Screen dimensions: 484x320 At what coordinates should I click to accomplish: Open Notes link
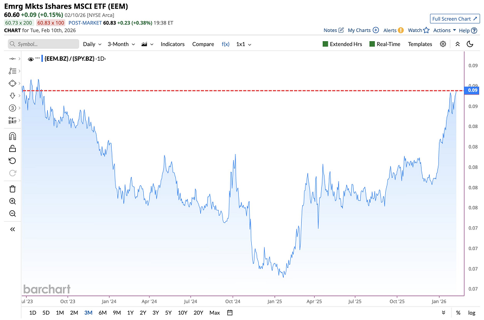(x=333, y=30)
